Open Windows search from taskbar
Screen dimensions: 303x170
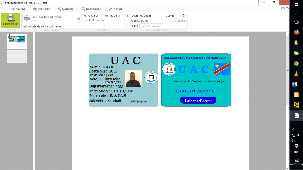(296, 13)
